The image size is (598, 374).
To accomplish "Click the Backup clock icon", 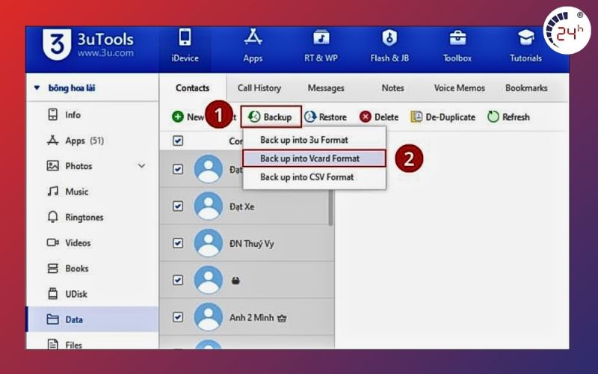I will click(254, 117).
